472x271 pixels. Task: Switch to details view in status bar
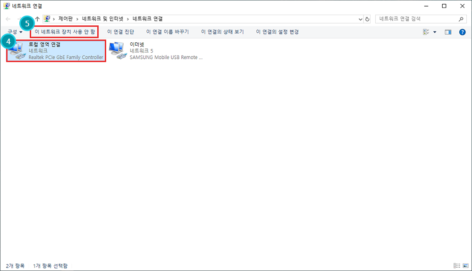click(x=456, y=266)
